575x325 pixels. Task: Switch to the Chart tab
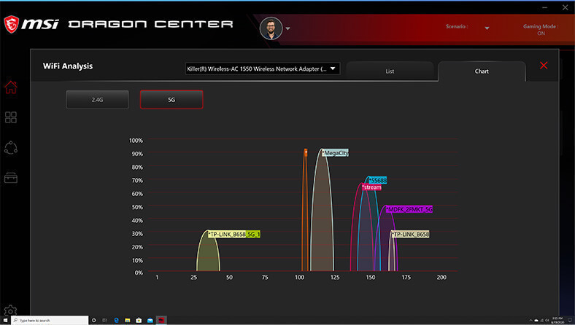482,71
